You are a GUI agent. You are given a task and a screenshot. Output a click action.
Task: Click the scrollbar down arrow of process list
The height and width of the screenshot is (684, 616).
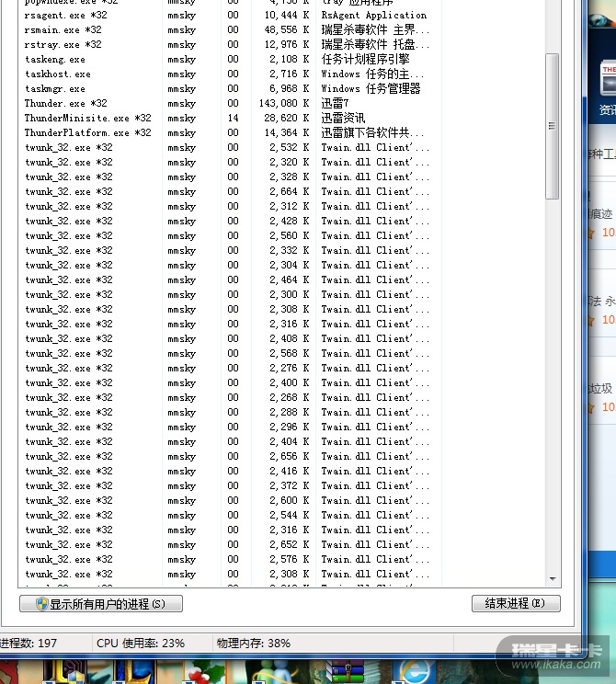point(553,579)
